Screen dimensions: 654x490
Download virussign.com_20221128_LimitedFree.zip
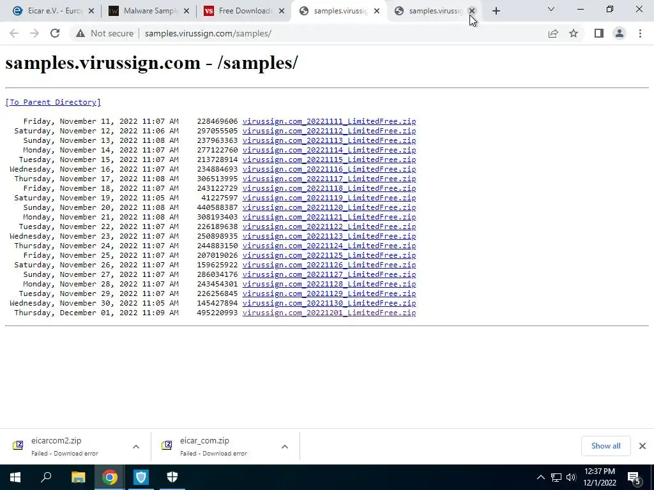(329, 284)
